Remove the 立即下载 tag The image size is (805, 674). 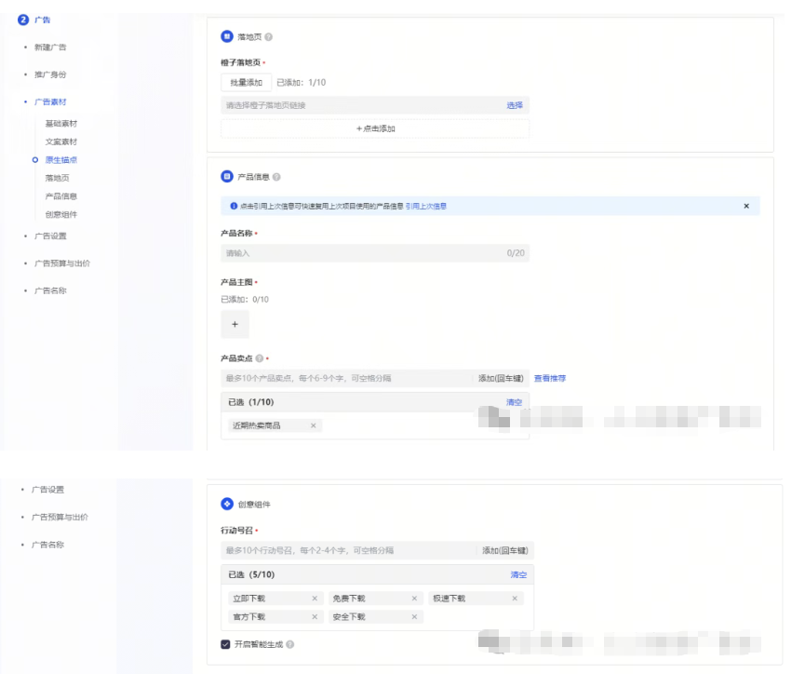[x=314, y=599]
